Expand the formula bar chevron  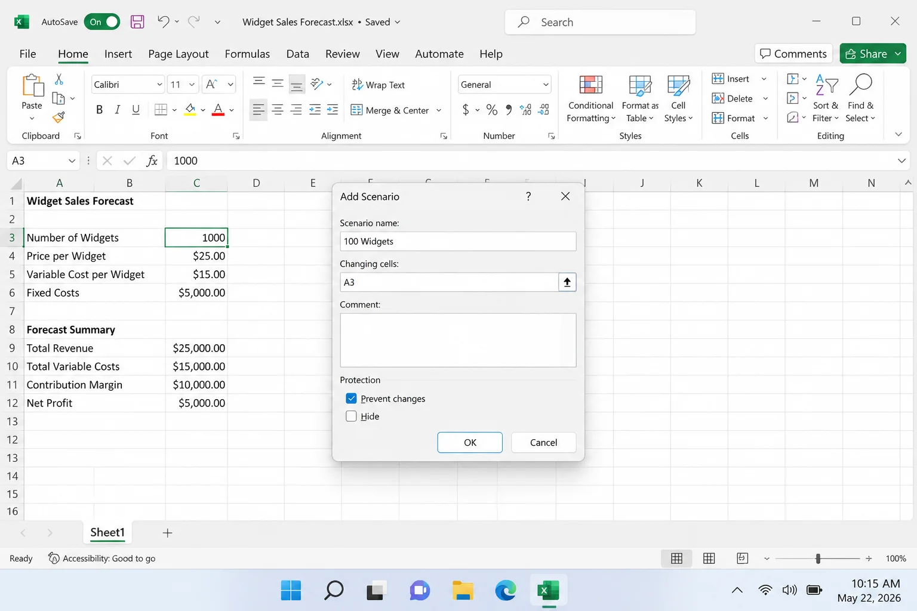pyautogui.click(x=901, y=161)
